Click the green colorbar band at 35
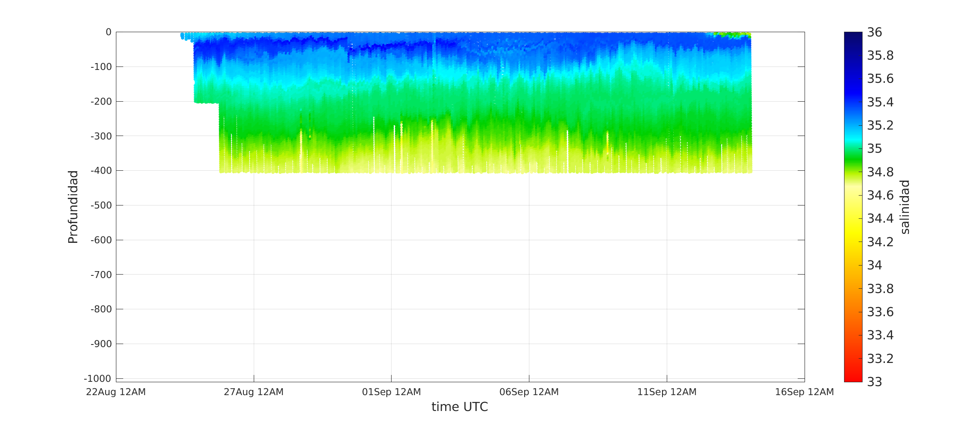This screenshot has width=966, height=429. coord(853,149)
